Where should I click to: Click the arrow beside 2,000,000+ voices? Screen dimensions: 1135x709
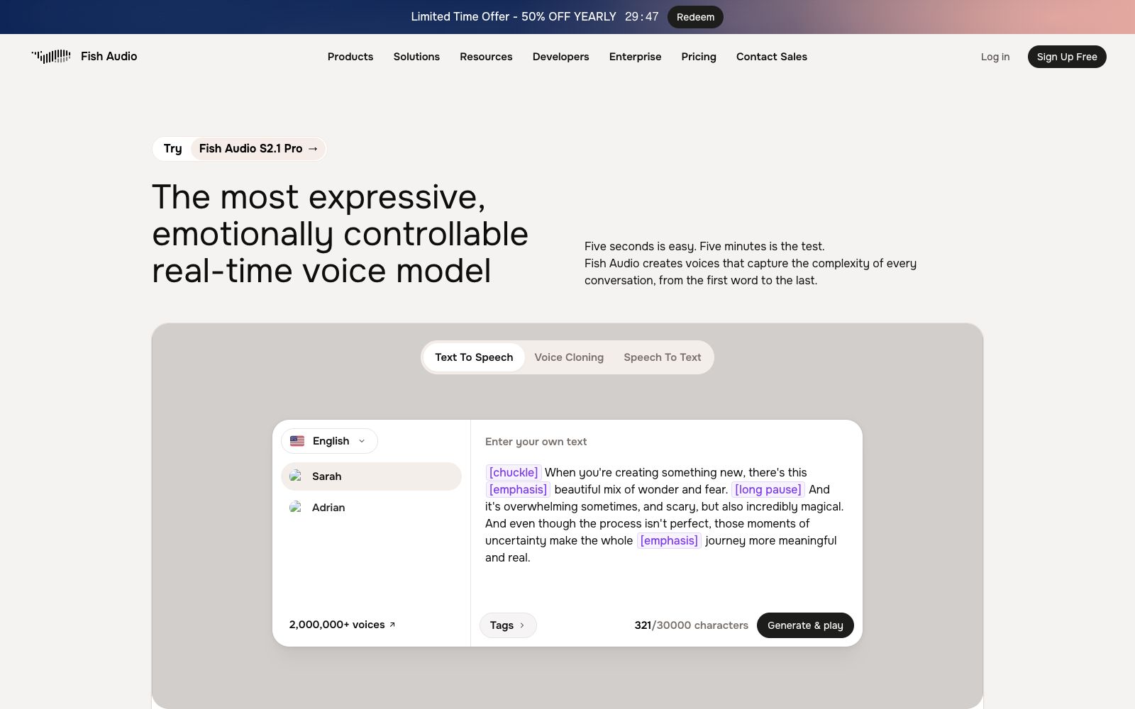392,625
